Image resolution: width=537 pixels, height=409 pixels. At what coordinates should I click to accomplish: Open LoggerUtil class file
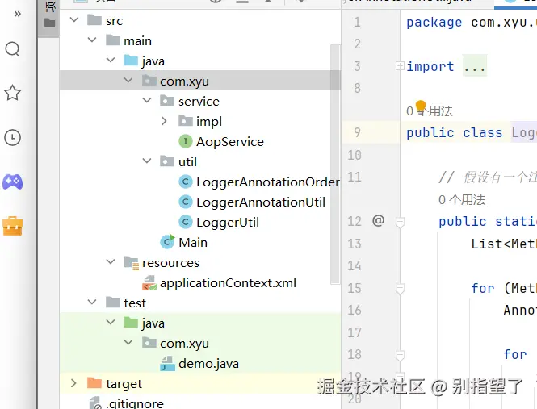pyautogui.click(x=228, y=223)
